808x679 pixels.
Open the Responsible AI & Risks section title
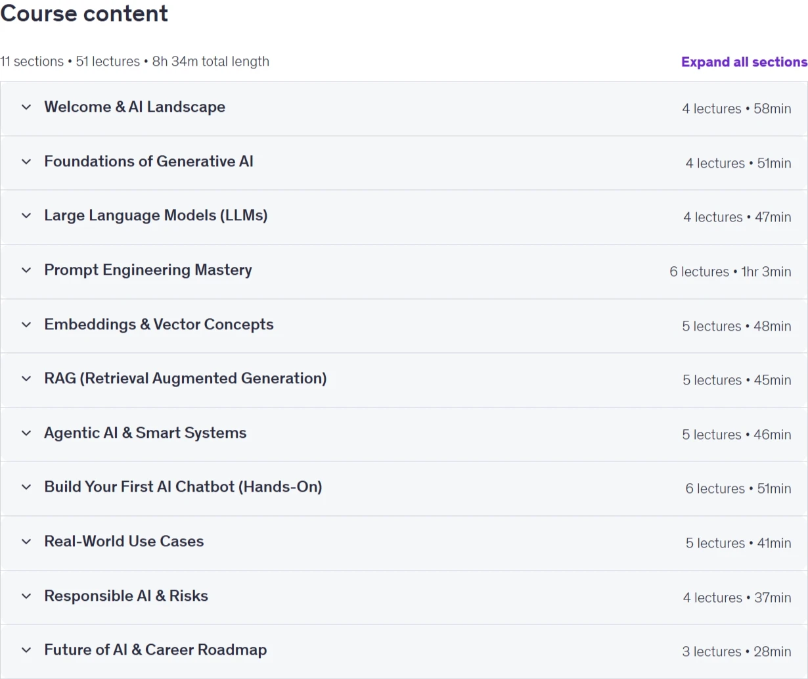click(x=126, y=596)
